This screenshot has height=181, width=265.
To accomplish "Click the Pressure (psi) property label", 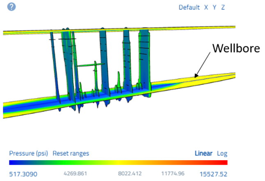I will pyautogui.click(x=29, y=153).
